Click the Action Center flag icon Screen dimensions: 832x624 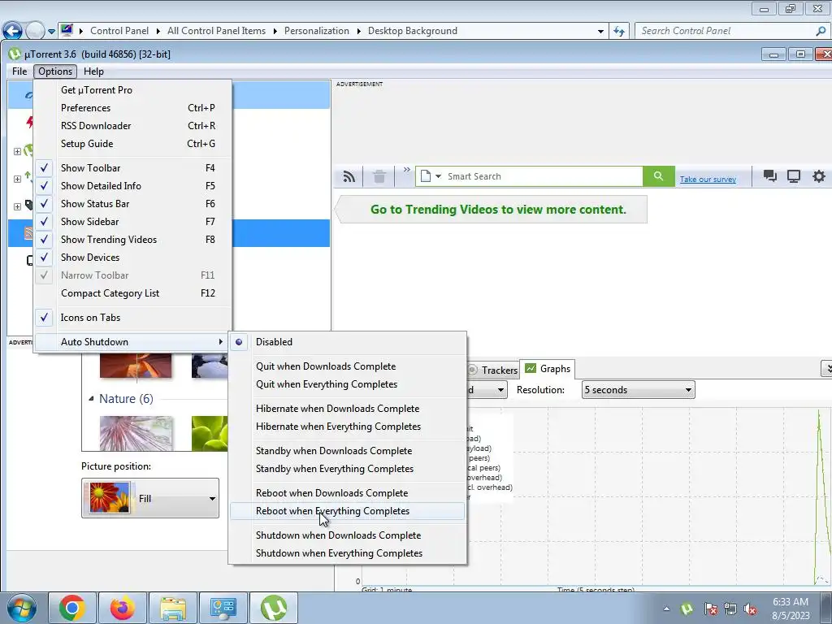pos(710,609)
